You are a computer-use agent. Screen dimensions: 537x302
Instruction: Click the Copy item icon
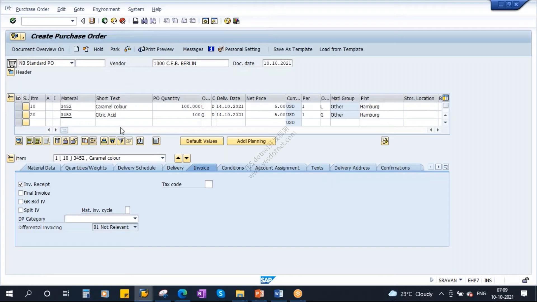[x=84, y=141]
